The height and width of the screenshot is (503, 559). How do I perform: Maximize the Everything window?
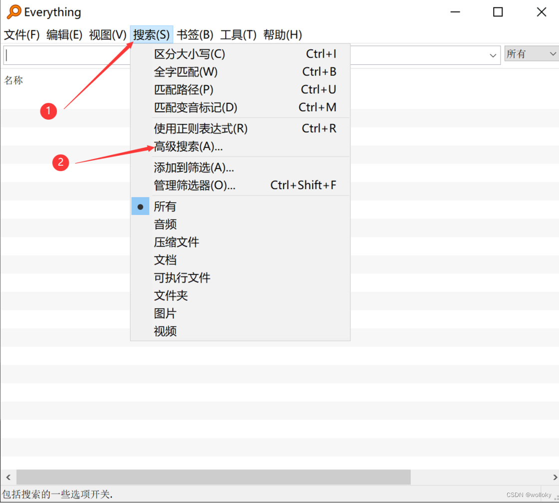498,12
